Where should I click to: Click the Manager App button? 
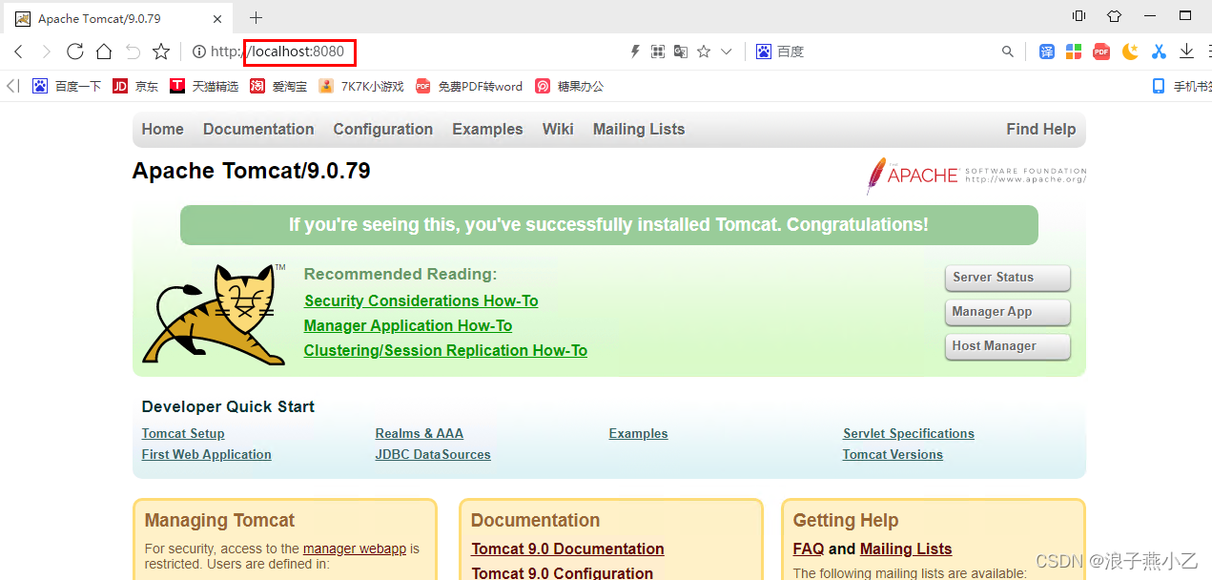(x=1007, y=312)
